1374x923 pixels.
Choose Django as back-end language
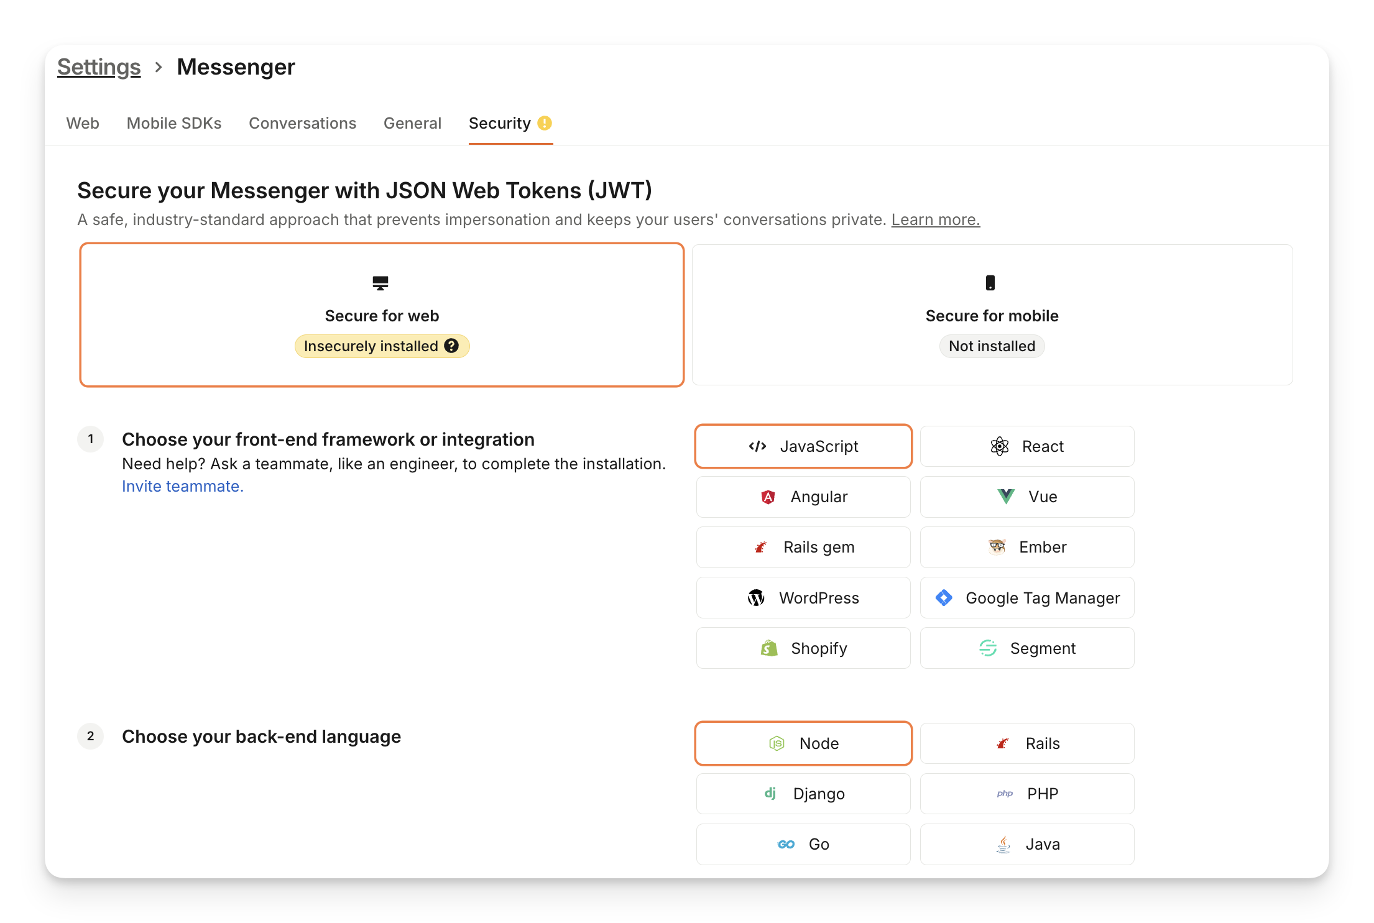[803, 794]
